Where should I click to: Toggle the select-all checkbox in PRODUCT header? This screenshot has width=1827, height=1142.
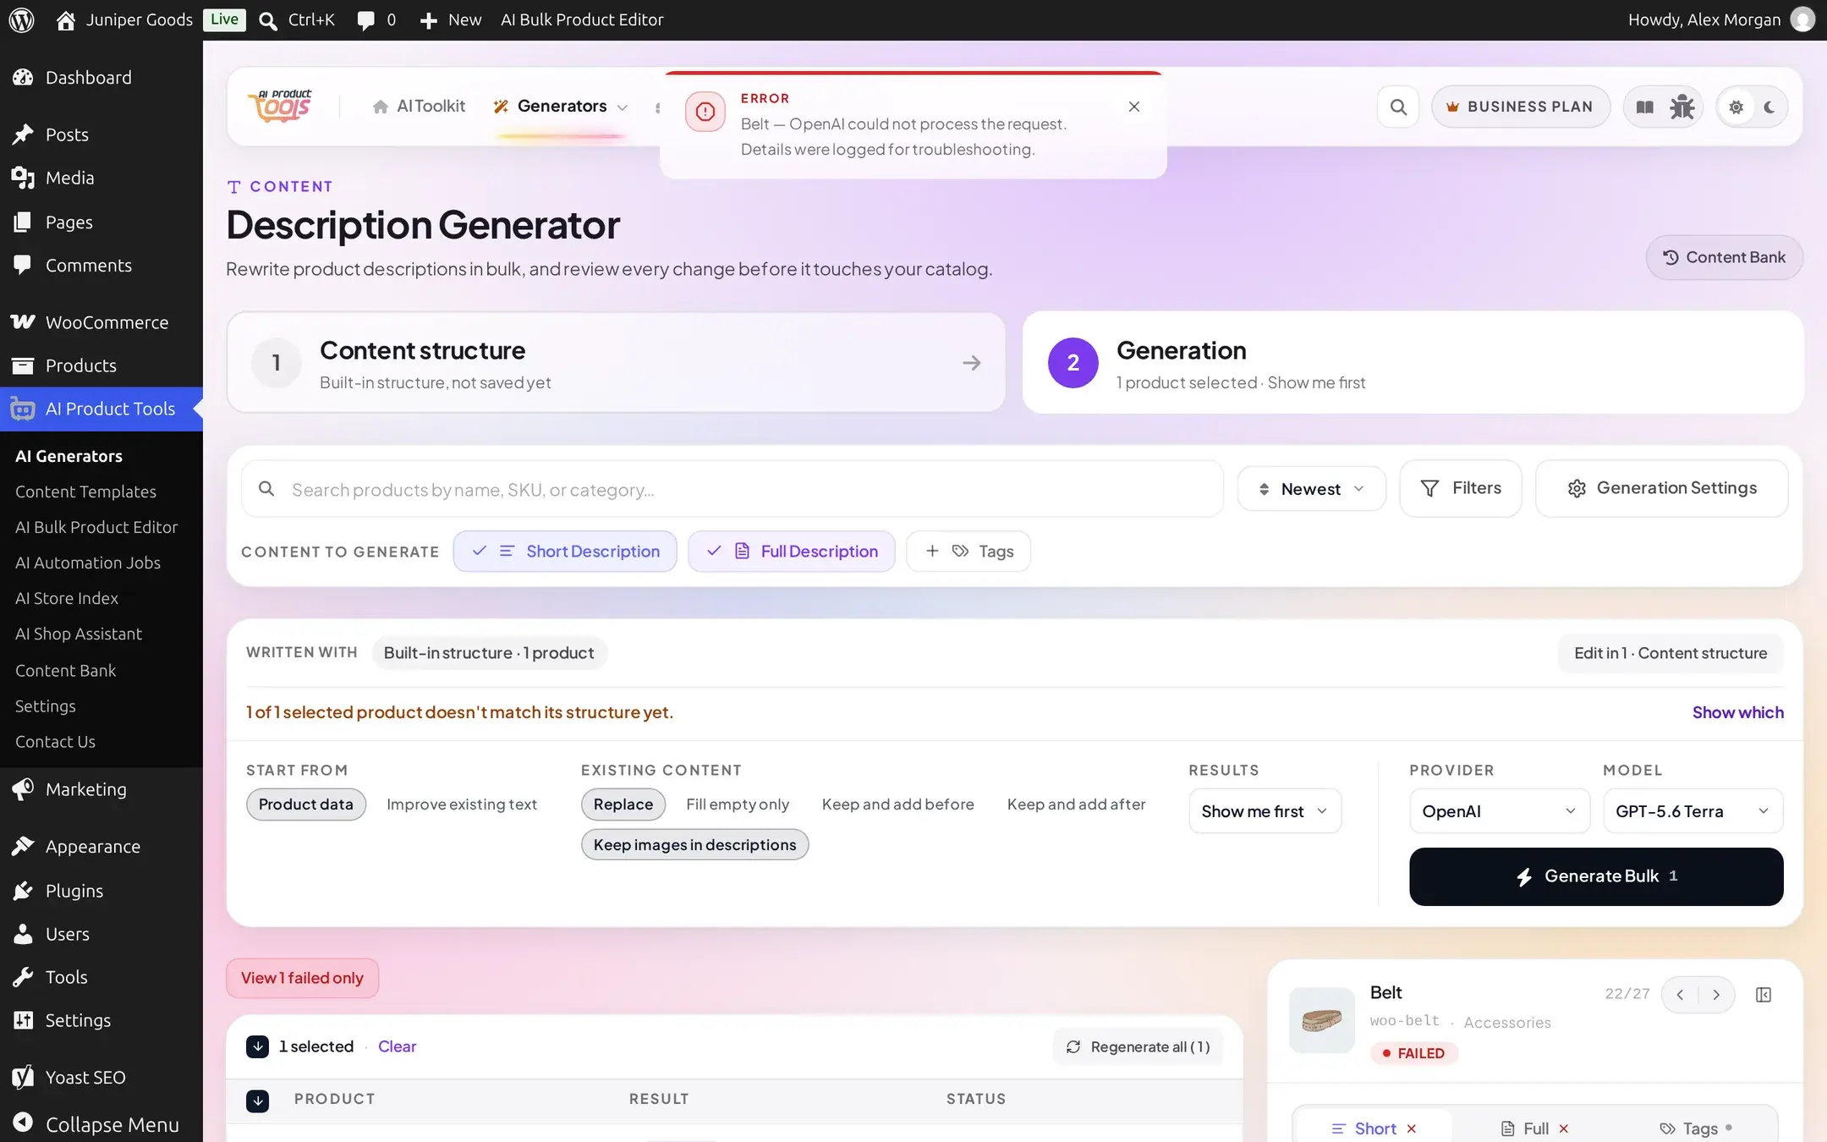click(257, 1100)
